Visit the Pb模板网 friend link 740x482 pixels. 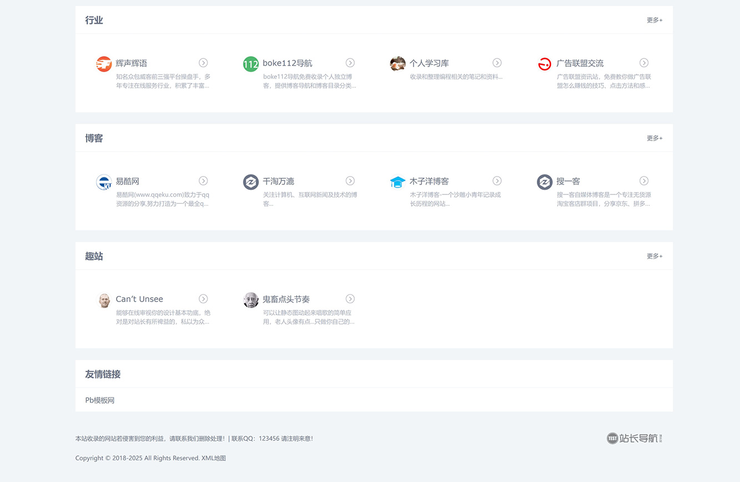point(99,400)
